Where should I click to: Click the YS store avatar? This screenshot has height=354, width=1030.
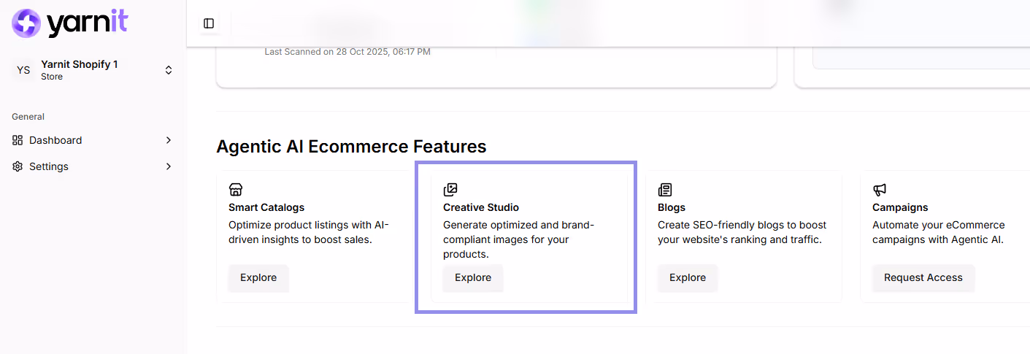(23, 70)
